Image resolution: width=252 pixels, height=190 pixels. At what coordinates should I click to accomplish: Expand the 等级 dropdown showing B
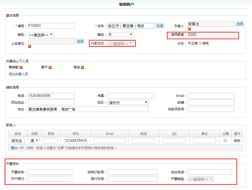tap(121, 34)
